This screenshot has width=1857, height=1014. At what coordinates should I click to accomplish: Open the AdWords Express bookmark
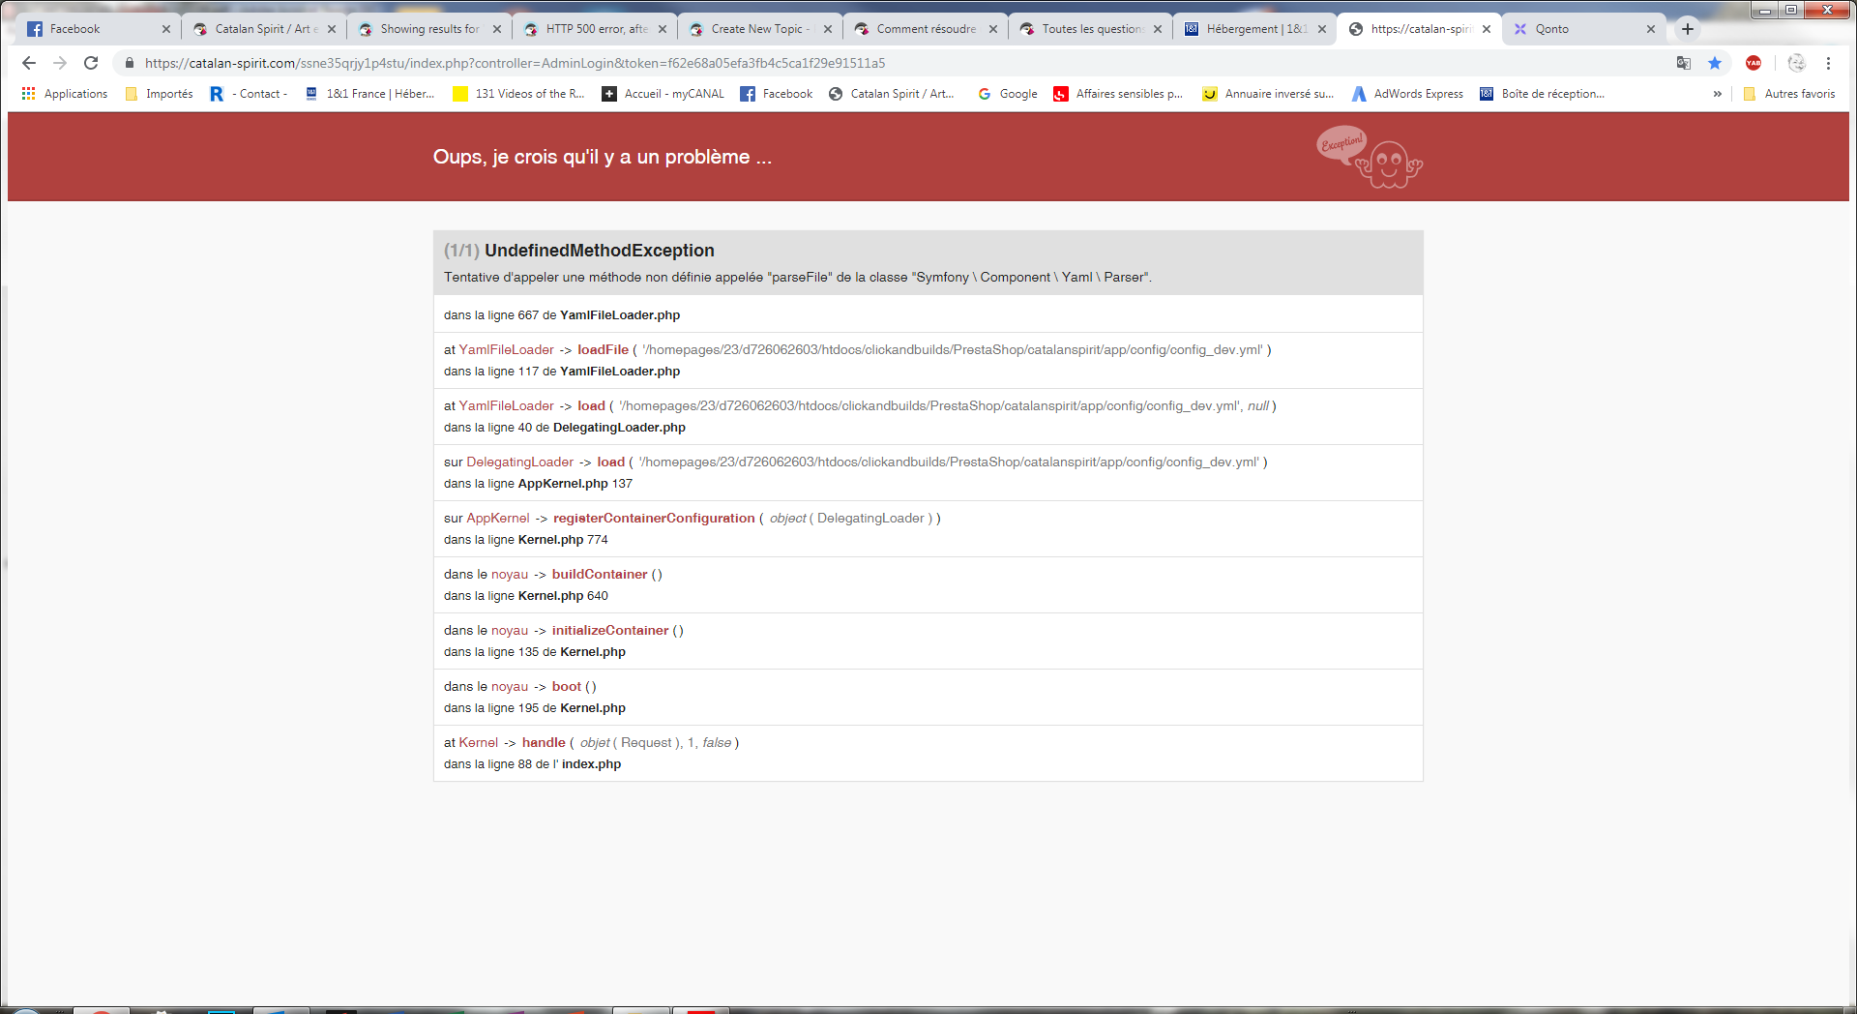click(1407, 94)
